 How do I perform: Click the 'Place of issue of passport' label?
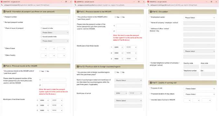[14, 28]
